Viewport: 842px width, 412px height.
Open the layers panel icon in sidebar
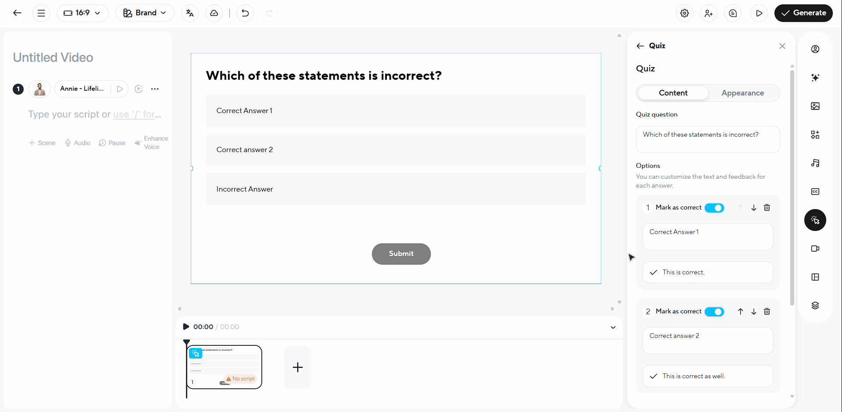pos(815,305)
